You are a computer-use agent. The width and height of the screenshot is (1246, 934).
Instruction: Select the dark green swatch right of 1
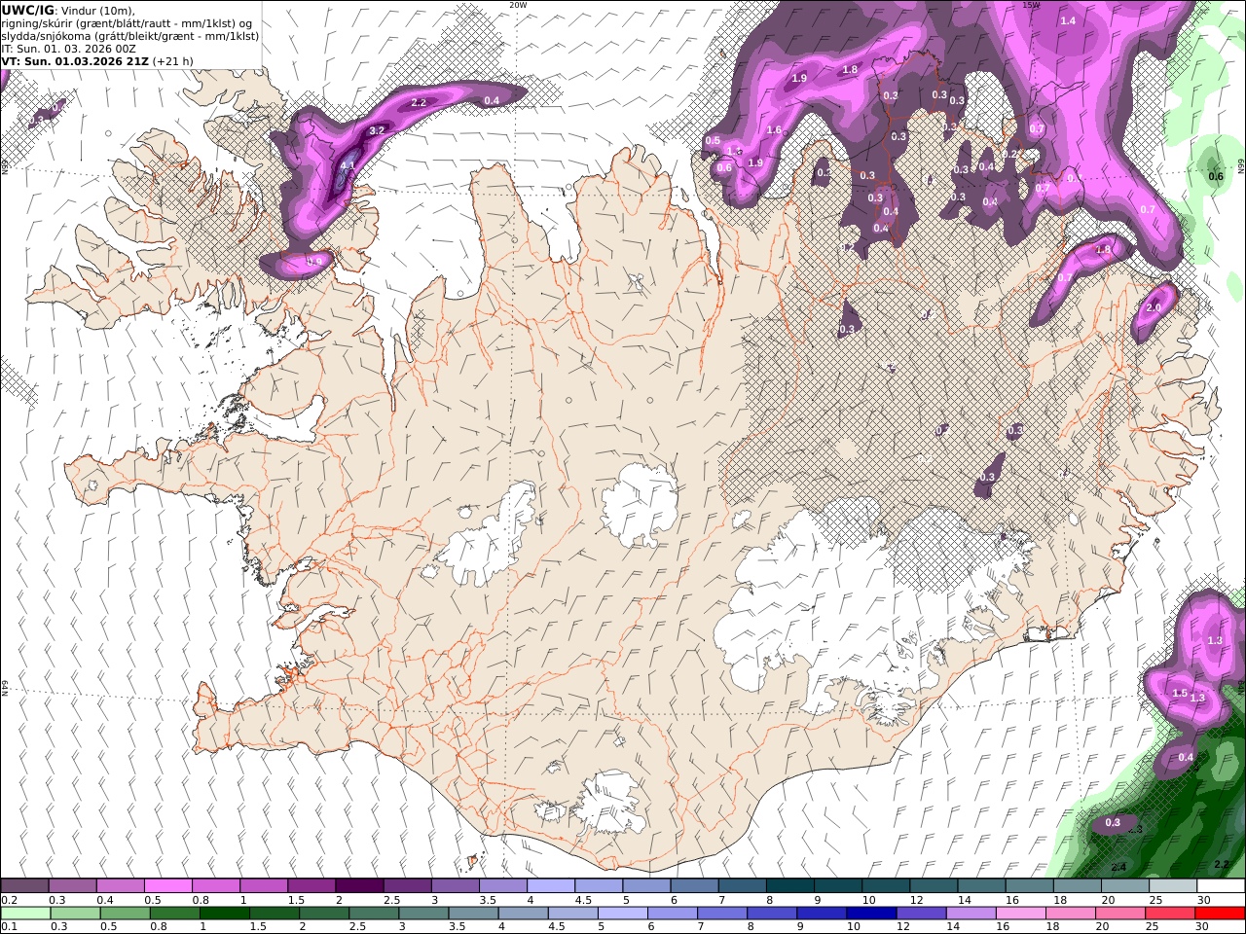(224, 913)
